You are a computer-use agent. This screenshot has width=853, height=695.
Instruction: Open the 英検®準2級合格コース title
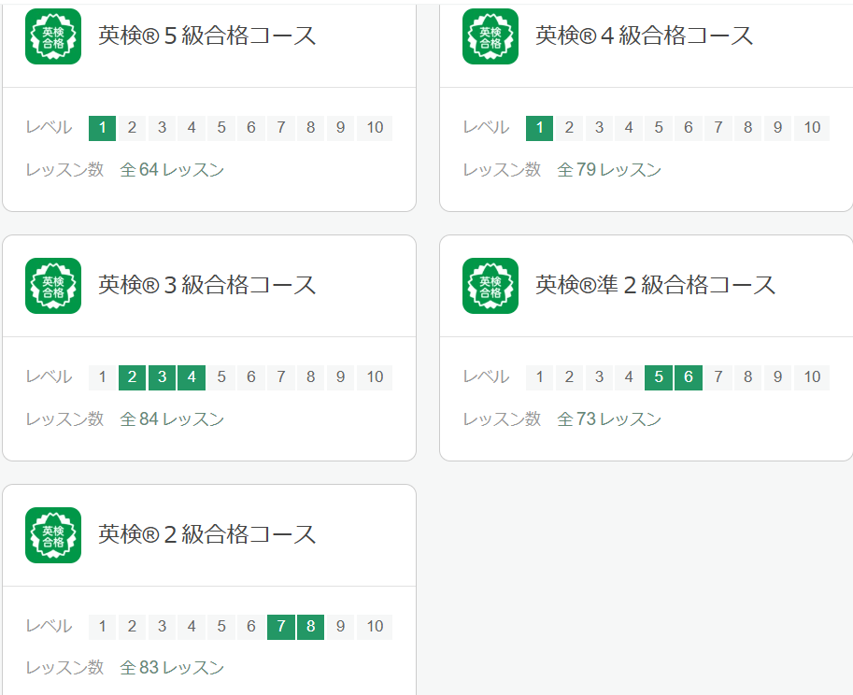(656, 285)
